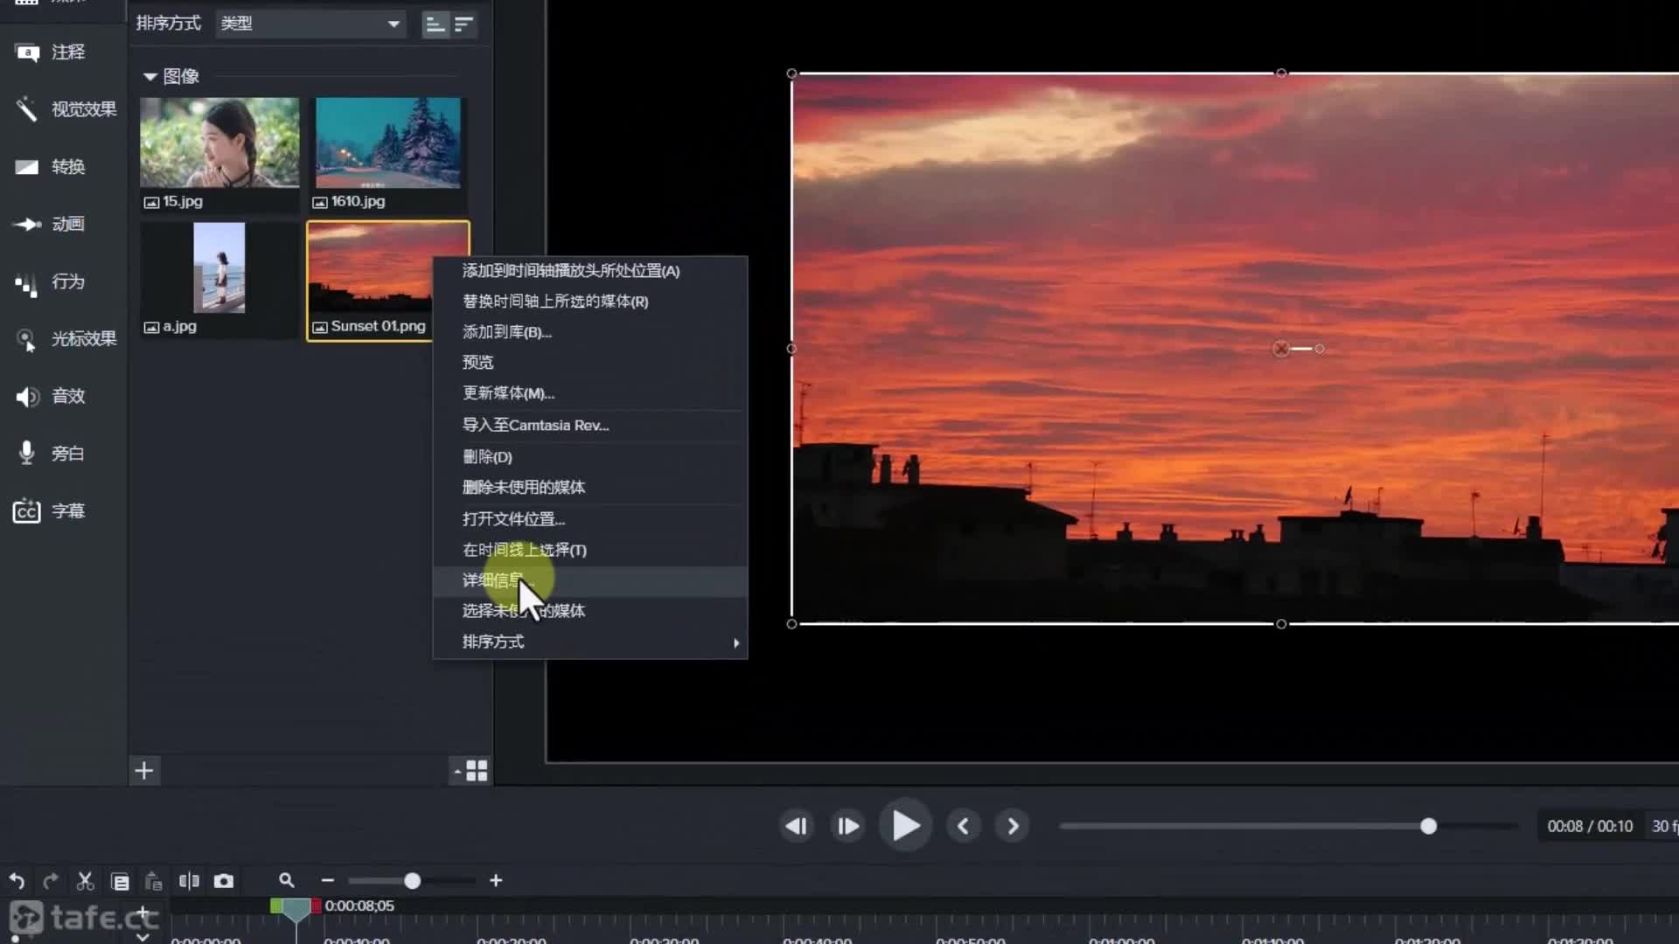Paste media on the timeline
The height and width of the screenshot is (944, 1679).
(154, 881)
